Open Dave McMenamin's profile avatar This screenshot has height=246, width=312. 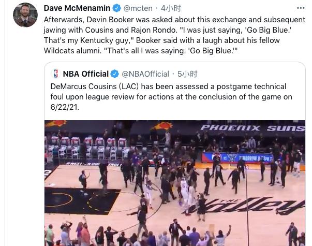(x=25, y=15)
